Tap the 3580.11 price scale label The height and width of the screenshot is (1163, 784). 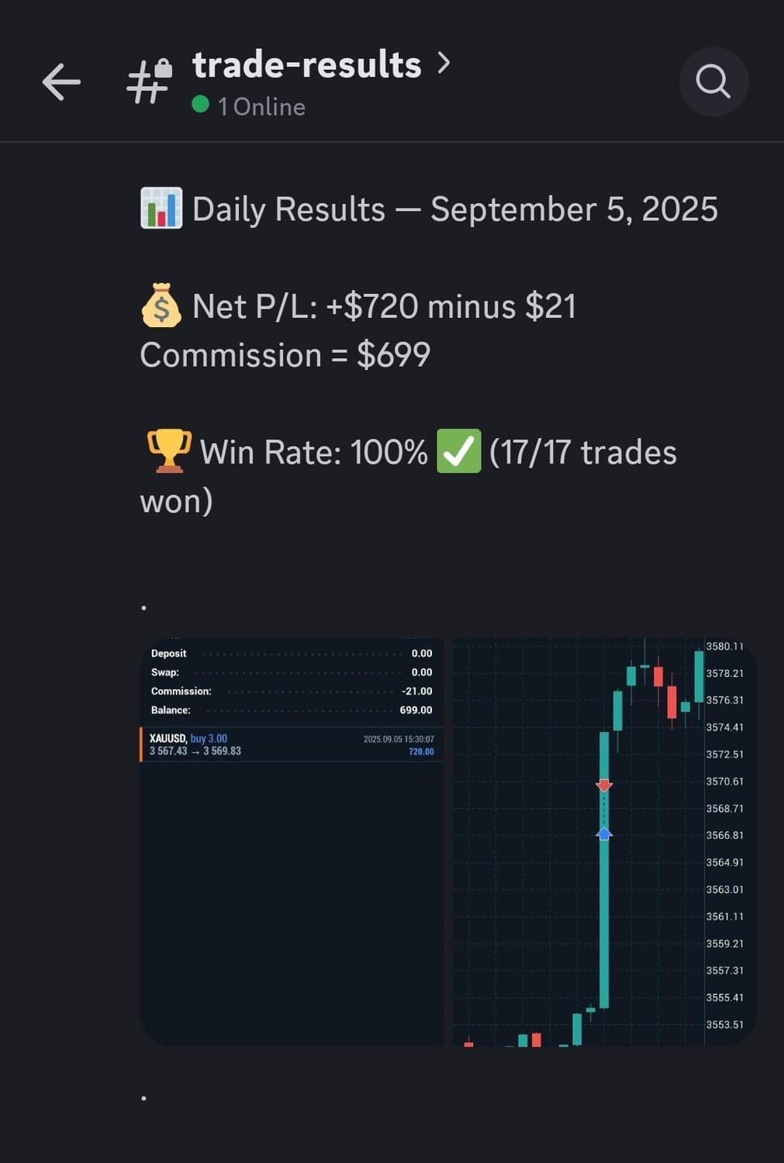click(x=724, y=647)
